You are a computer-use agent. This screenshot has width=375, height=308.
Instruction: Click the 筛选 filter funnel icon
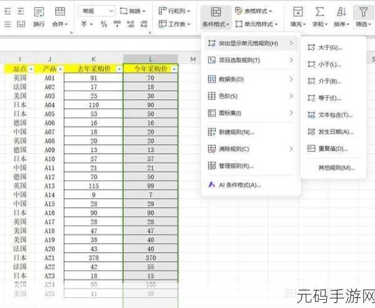[x=363, y=12]
